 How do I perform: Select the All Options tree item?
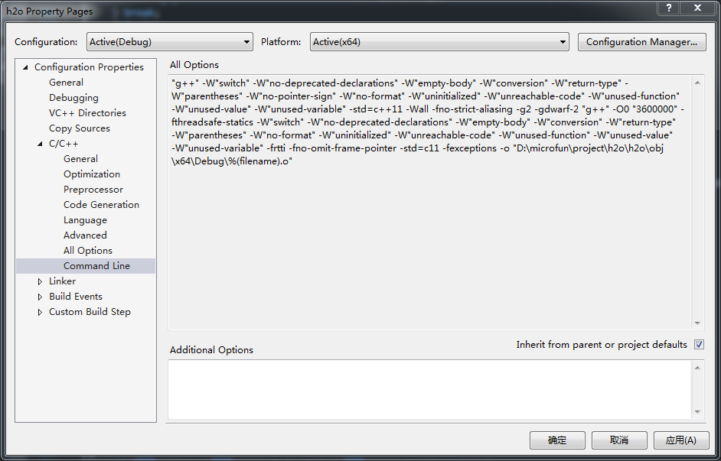88,250
